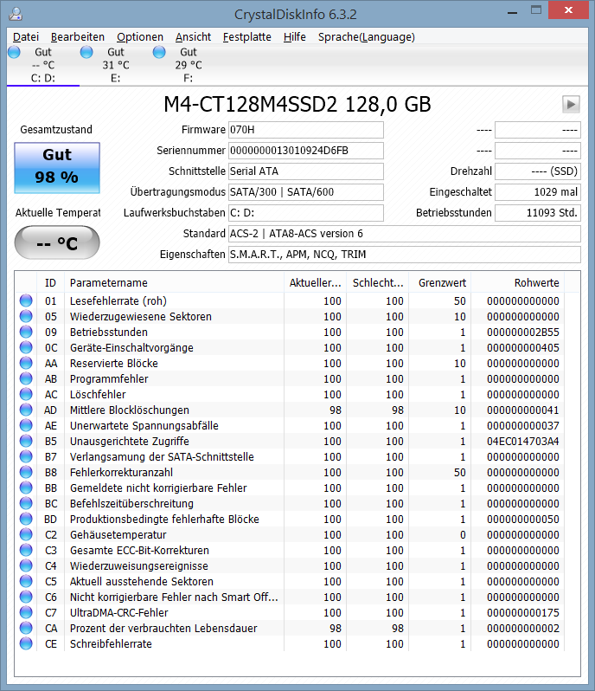
Task: Click status orb for Lesefehlerrate (roh)
Action: [26, 300]
